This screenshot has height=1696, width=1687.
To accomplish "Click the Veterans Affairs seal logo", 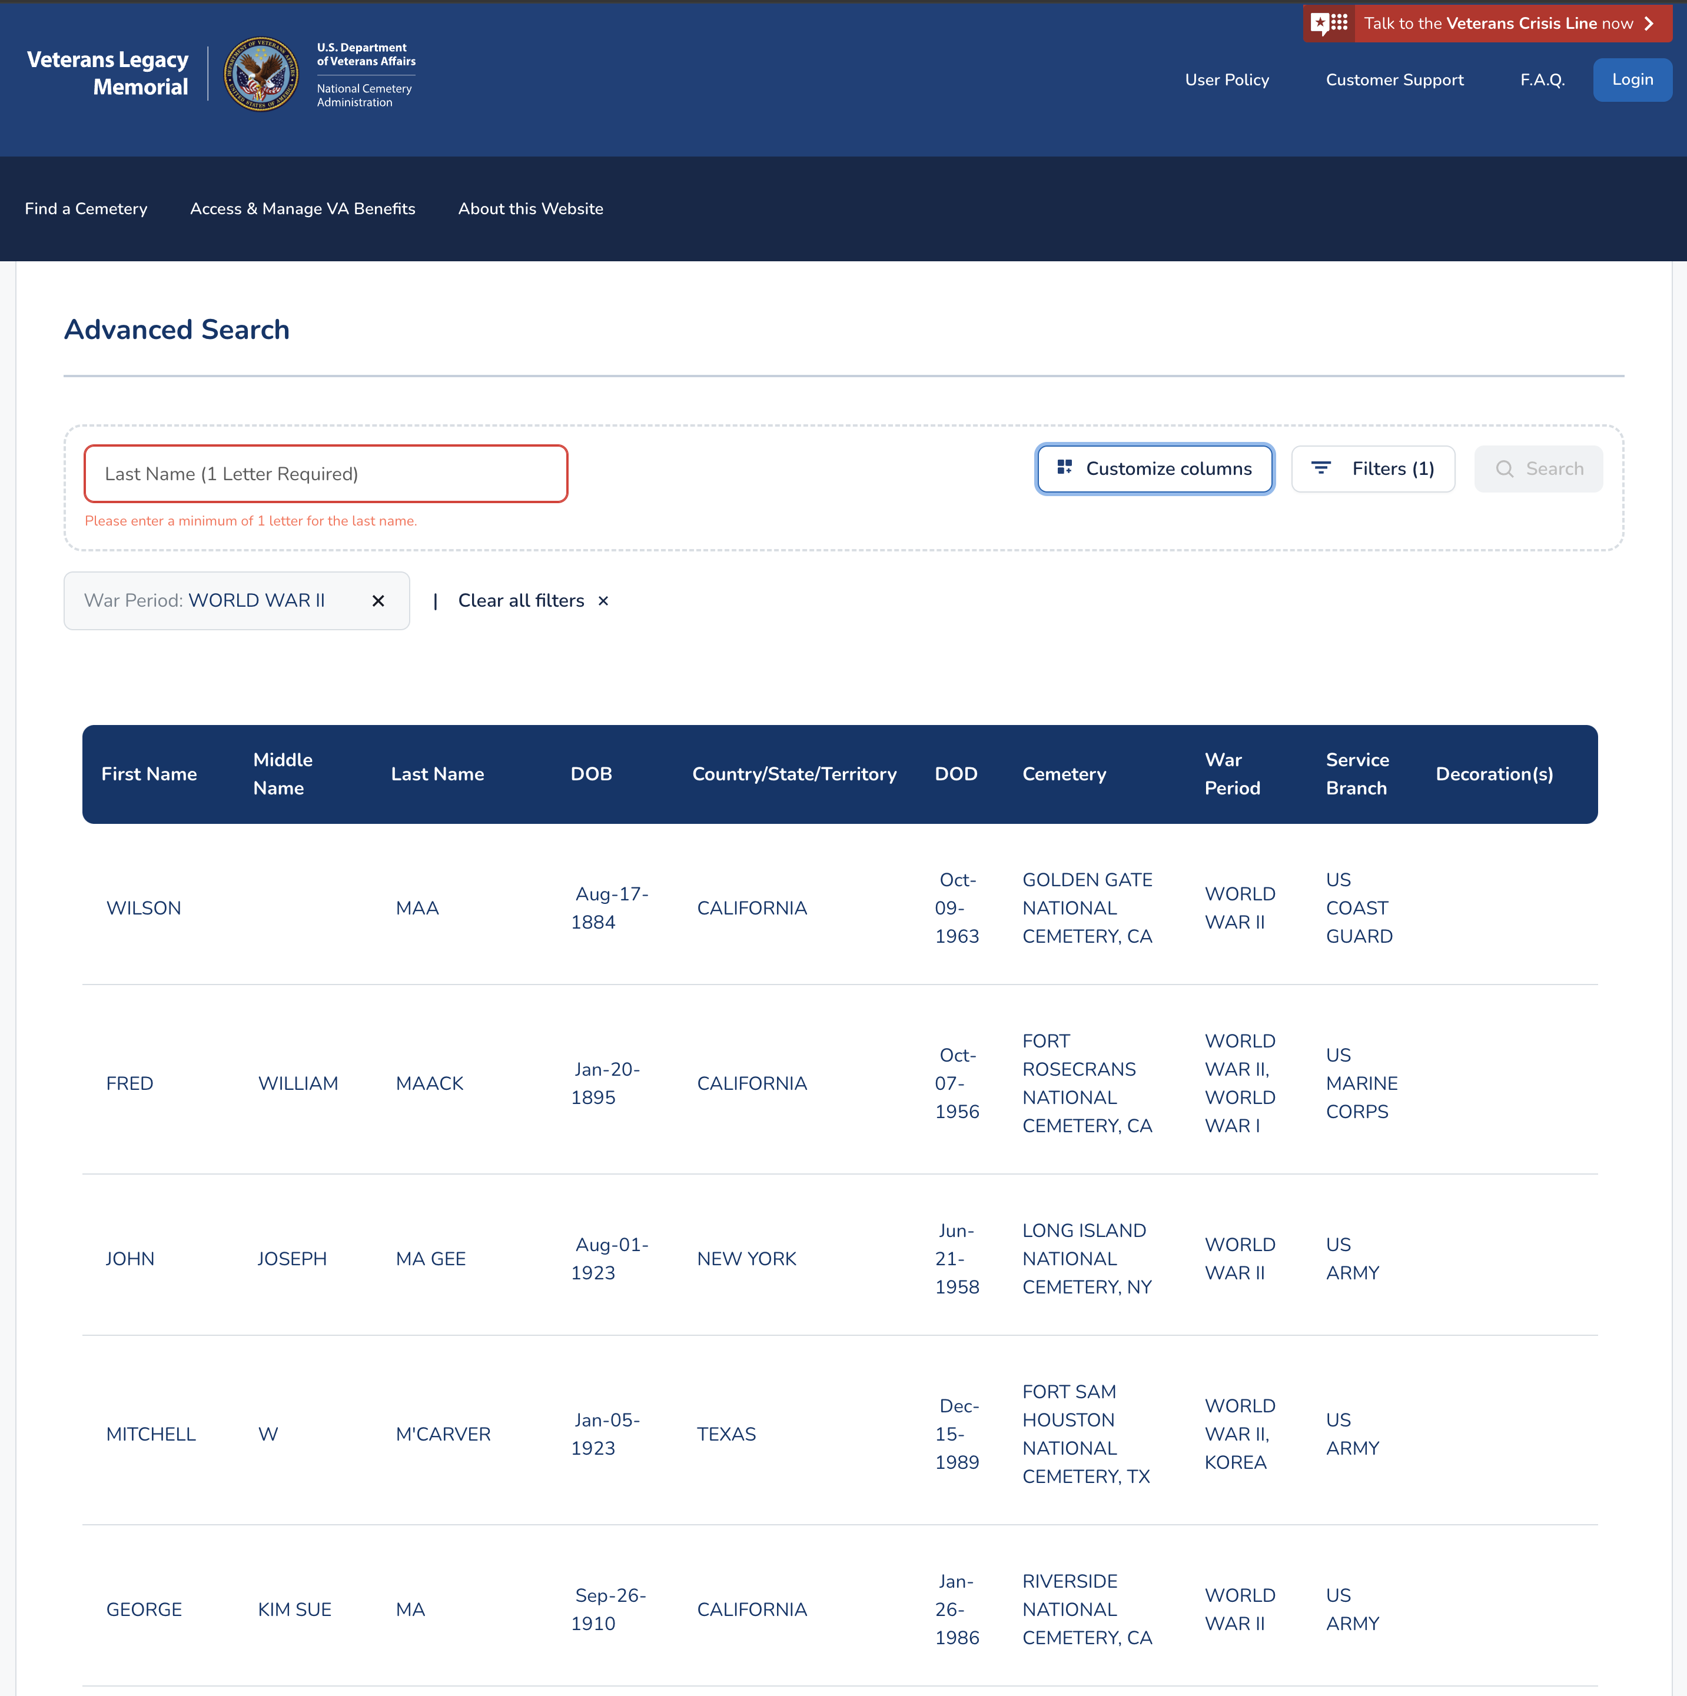I will pyautogui.click(x=260, y=75).
